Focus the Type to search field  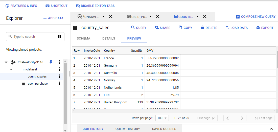[x=35, y=36]
